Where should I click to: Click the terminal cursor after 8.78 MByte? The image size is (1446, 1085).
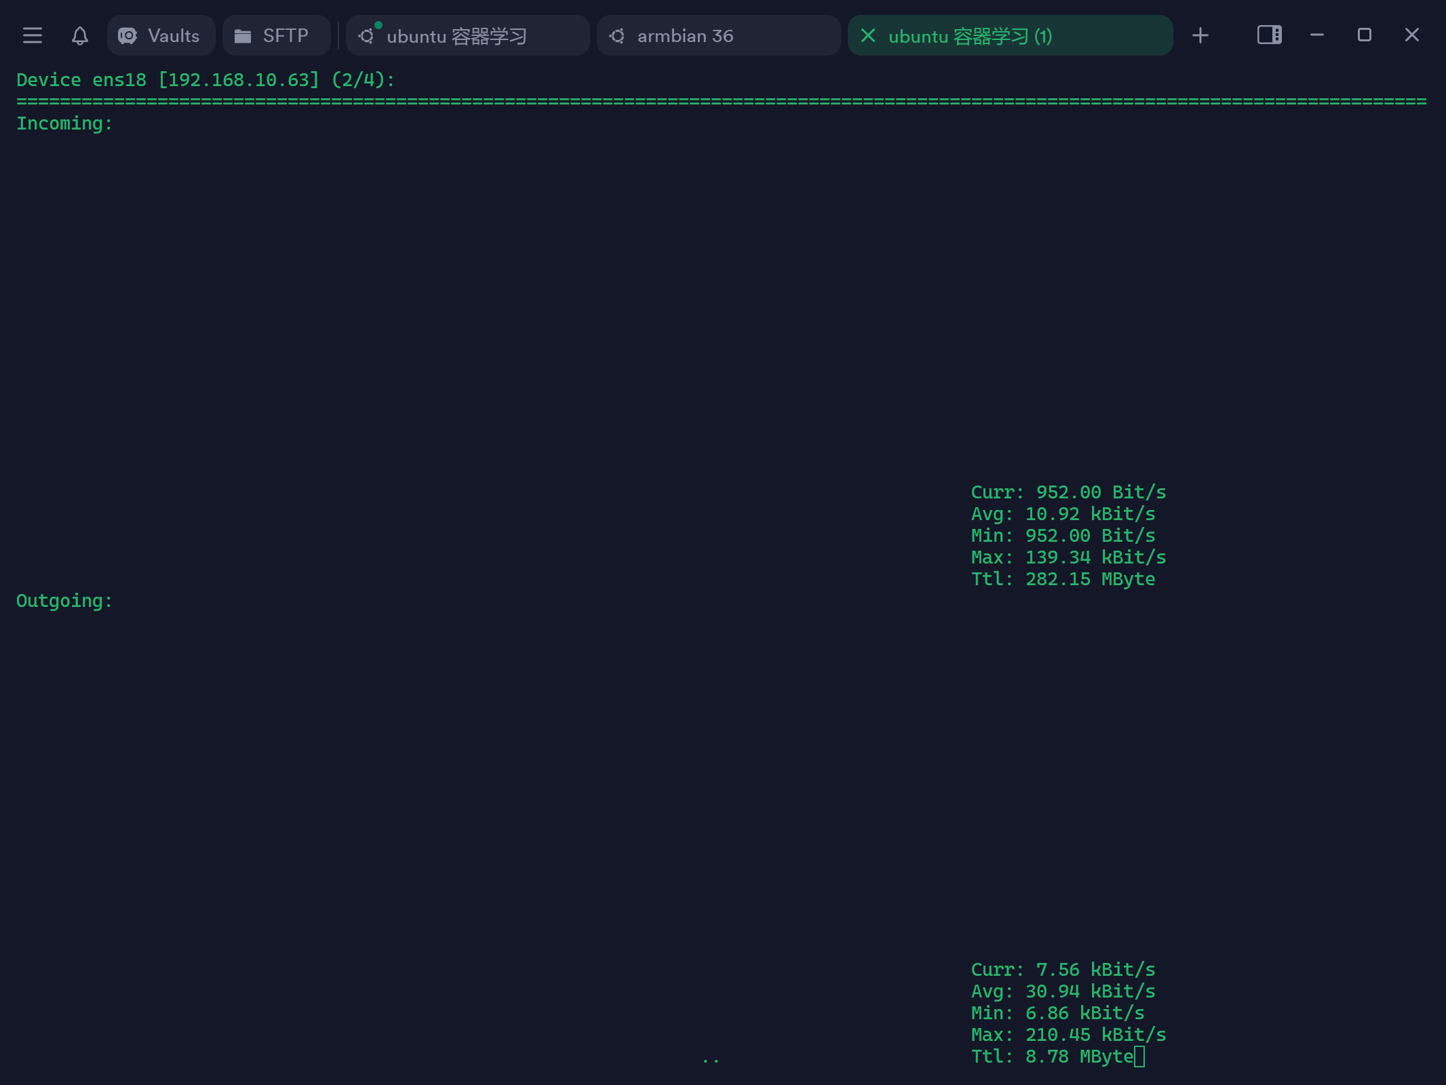tap(1139, 1057)
